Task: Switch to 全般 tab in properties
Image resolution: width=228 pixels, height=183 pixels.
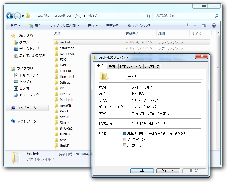Action: click(x=101, y=66)
